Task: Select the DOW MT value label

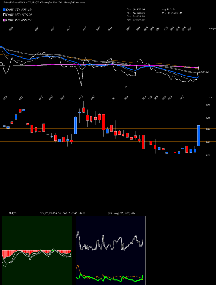Action: [x=19, y=15]
